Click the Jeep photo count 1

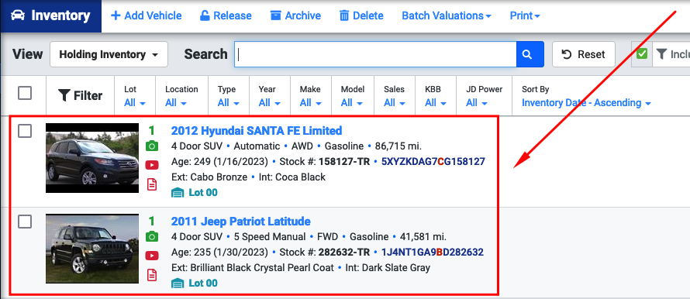coord(152,222)
